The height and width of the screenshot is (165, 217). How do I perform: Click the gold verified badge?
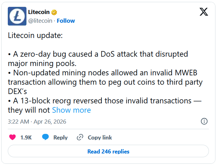pyautogui.click(x=54, y=12)
